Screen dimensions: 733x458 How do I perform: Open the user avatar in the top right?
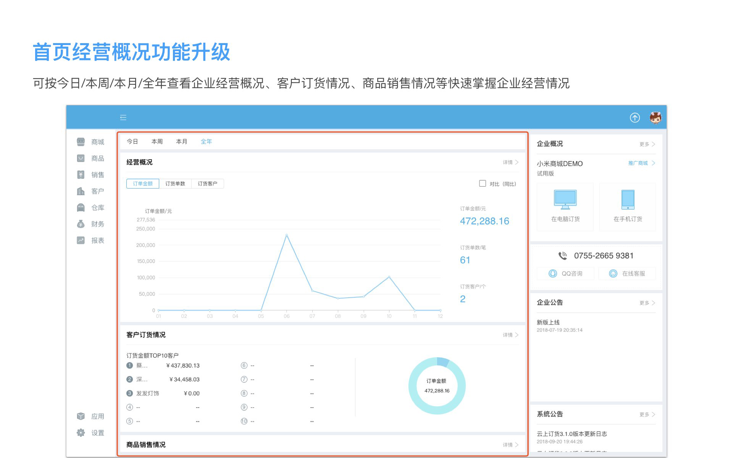tap(656, 118)
